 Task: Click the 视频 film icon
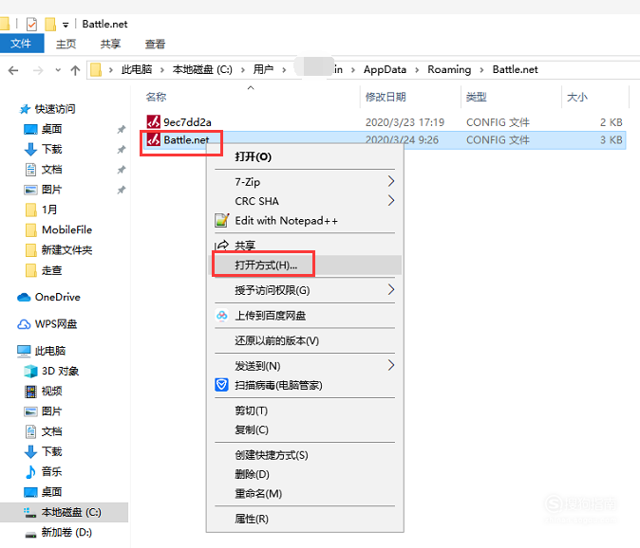pos(30,392)
